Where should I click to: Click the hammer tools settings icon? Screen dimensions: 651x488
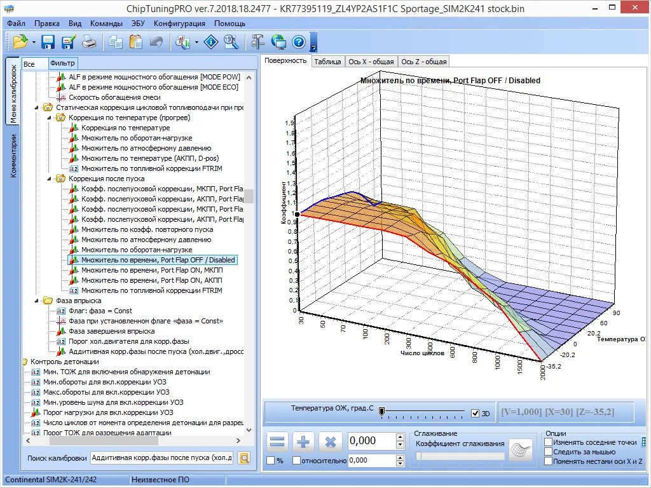pyautogui.click(x=257, y=42)
